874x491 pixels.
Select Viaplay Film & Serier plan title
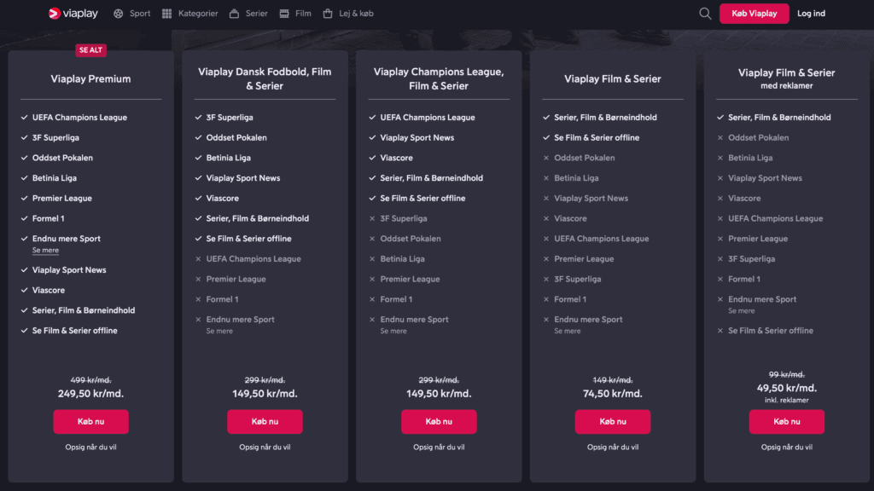pos(613,79)
